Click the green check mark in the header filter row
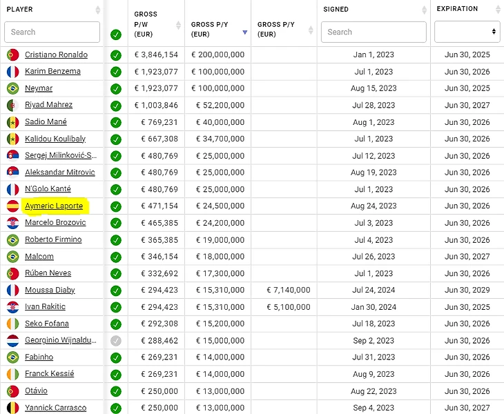 click(x=116, y=34)
